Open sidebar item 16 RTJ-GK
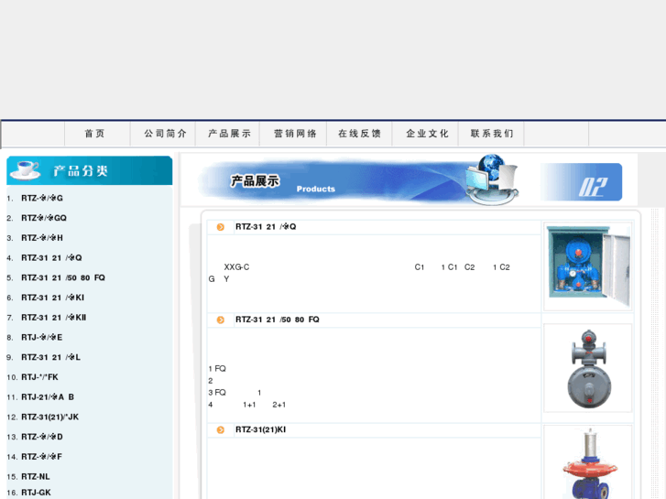This screenshot has width=666, height=499. [x=36, y=493]
